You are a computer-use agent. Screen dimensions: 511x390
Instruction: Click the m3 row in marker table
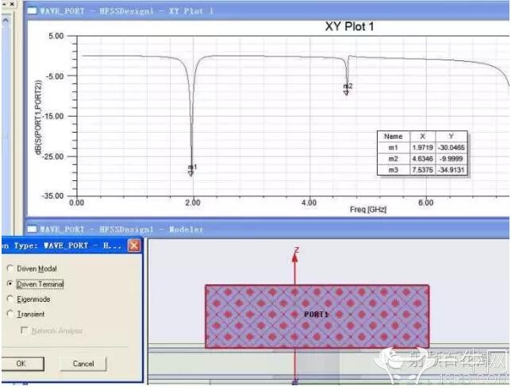[422, 170]
